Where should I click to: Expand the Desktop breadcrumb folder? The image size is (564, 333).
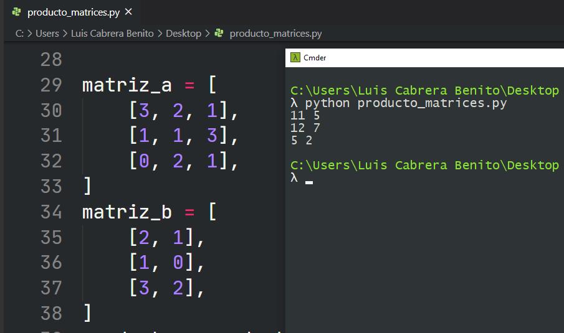pos(183,34)
